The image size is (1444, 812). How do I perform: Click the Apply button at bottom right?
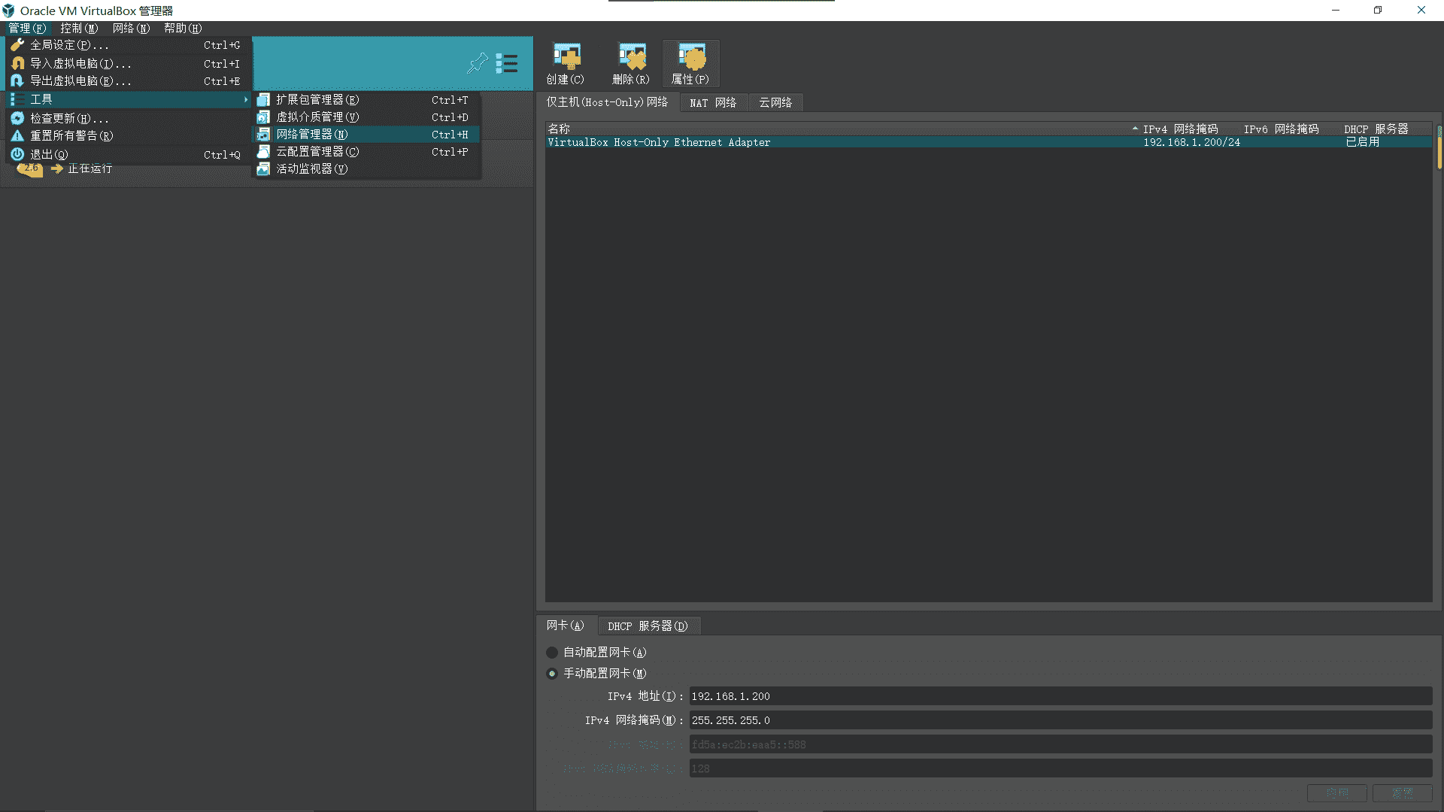1336,793
